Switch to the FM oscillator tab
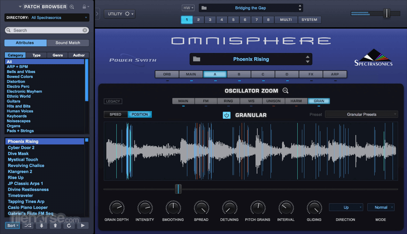Viewport: 407px width, 234px height. tap(206, 101)
